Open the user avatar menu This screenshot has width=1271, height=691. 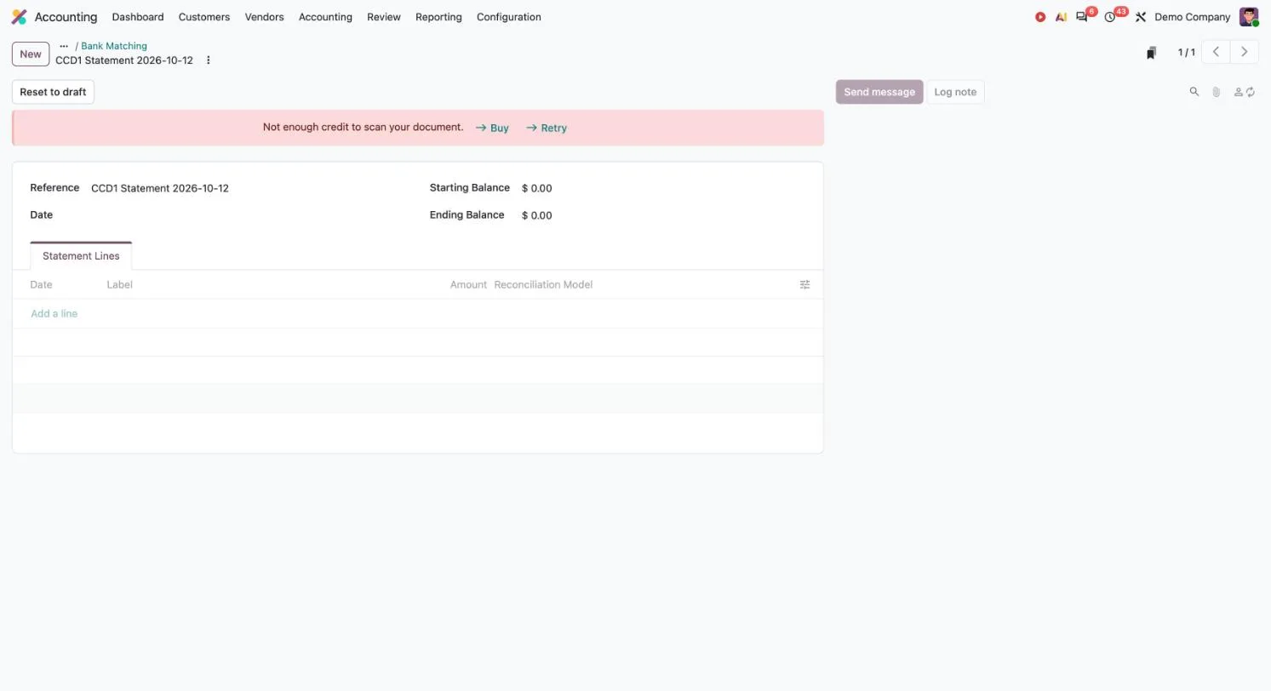point(1249,17)
